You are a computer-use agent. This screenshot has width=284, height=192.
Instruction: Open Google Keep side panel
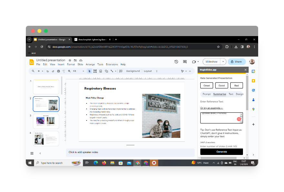click(253, 81)
